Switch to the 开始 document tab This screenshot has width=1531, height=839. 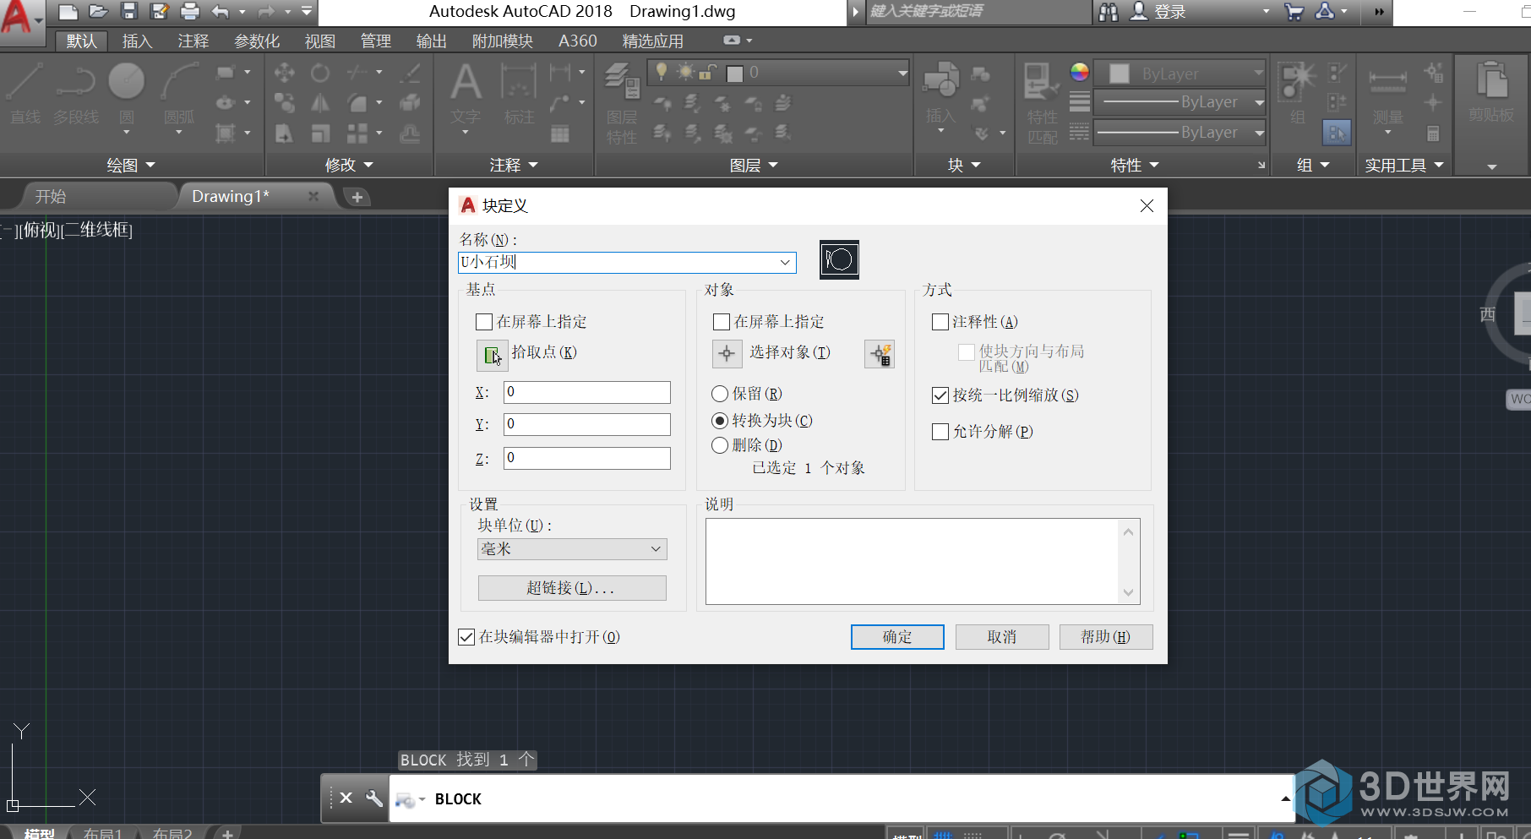pyautogui.click(x=51, y=196)
